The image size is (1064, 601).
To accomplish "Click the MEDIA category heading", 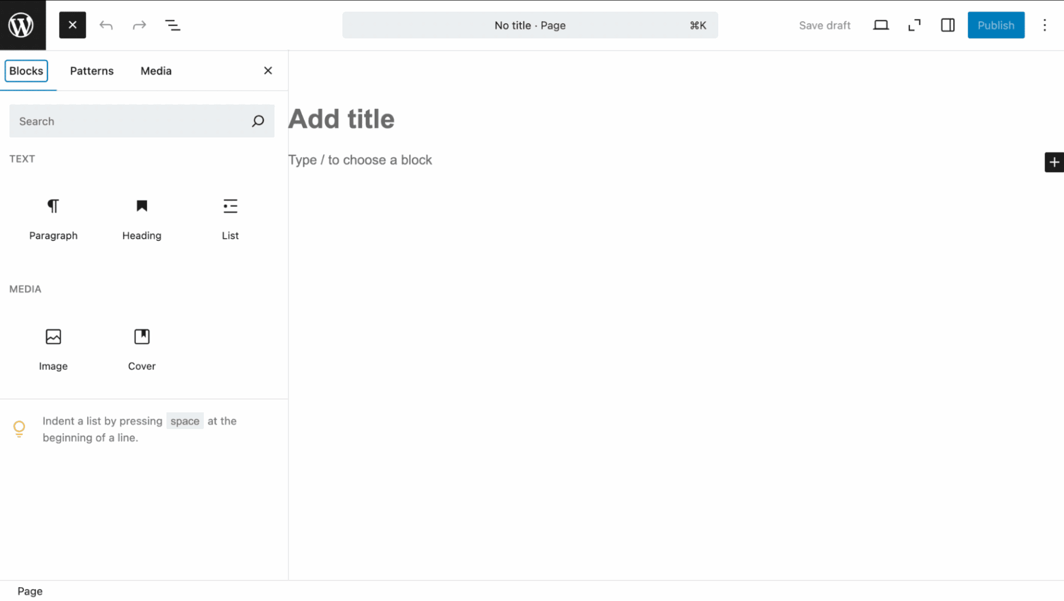I will click(x=25, y=289).
